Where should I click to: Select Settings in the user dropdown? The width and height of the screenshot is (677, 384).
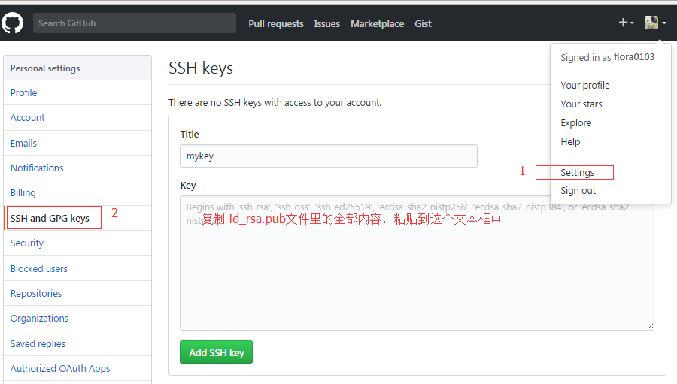pos(577,172)
